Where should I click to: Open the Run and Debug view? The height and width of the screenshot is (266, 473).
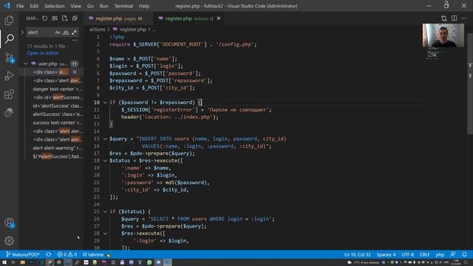(9, 75)
